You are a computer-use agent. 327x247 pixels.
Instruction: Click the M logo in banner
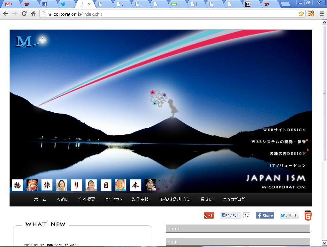24,42
